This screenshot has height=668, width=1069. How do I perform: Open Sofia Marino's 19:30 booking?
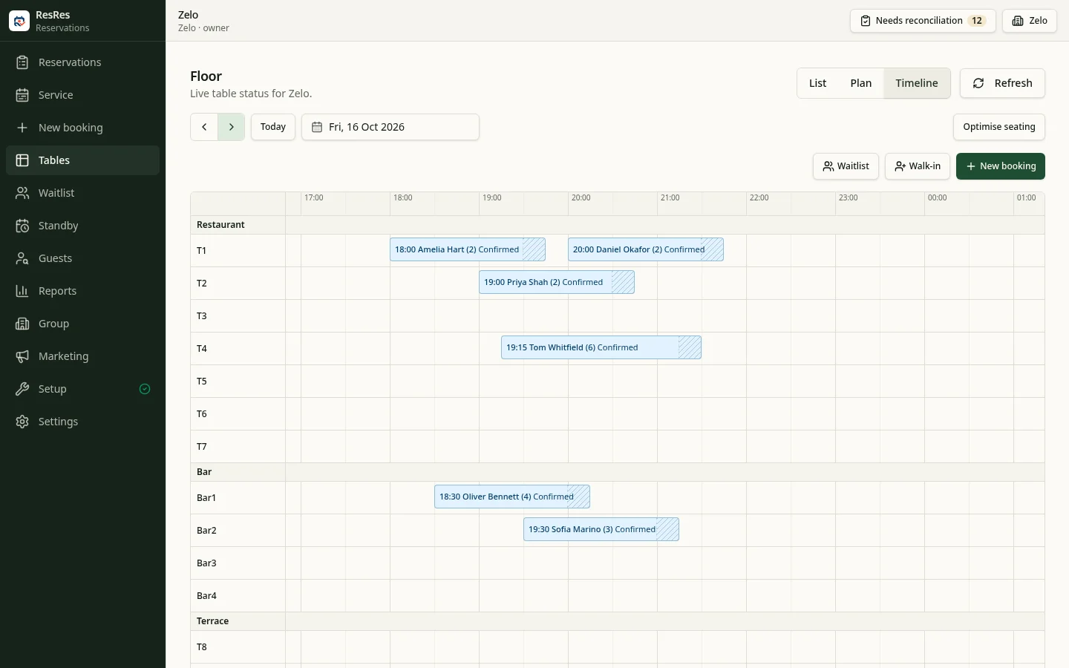coord(601,529)
